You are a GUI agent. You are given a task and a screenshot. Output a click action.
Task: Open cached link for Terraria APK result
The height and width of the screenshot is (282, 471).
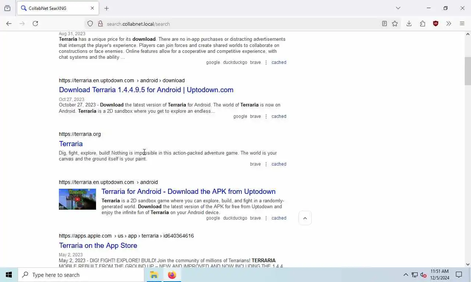pos(279,218)
